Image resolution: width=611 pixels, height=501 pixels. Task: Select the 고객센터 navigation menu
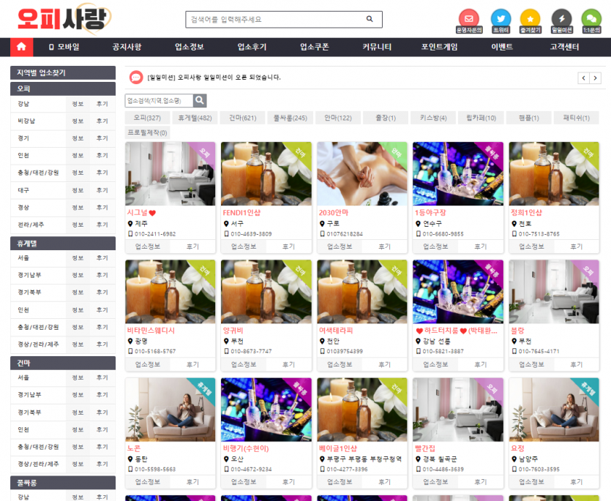tap(564, 47)
